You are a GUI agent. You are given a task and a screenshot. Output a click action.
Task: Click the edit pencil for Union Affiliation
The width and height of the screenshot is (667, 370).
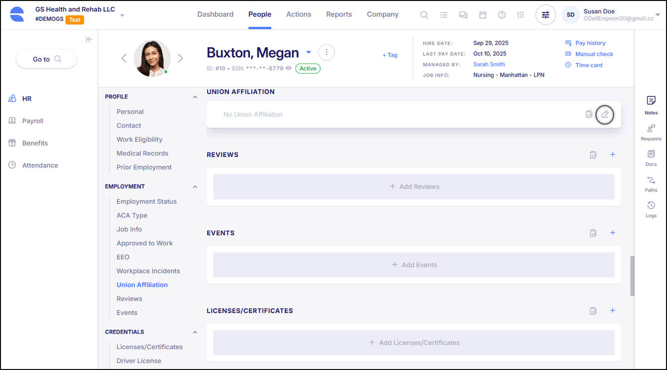605,115
